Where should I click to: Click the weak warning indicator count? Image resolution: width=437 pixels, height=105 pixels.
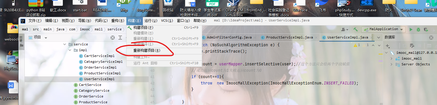tap(366, 45)
